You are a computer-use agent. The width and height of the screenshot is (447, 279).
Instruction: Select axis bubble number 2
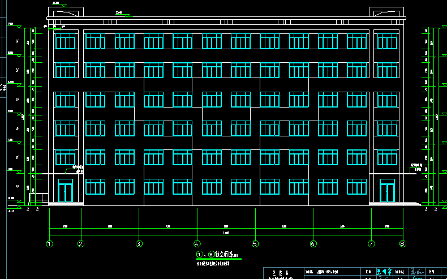(x=81, y=244)
